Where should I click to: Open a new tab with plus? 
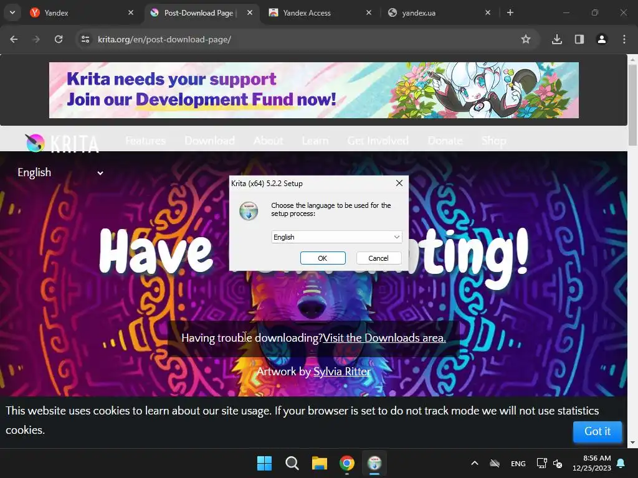pyautogui.click(x=510, y=12)
